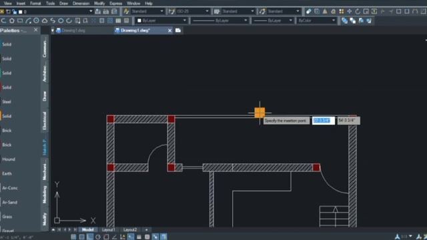This screenshot has height=240, width=427.
Task: Select the Rotate tool in Modify toolbar
Action: [x=358, y=11]
